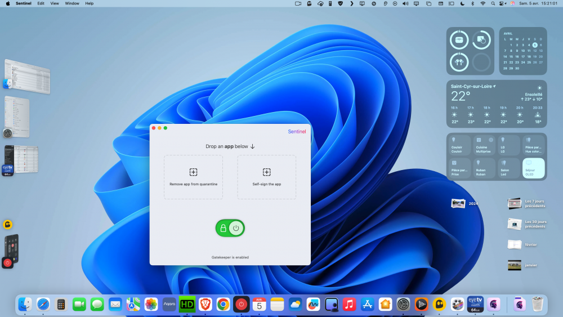Open the Window menu
This screenshot has height=317, width=563.
[x=72, y=3]
